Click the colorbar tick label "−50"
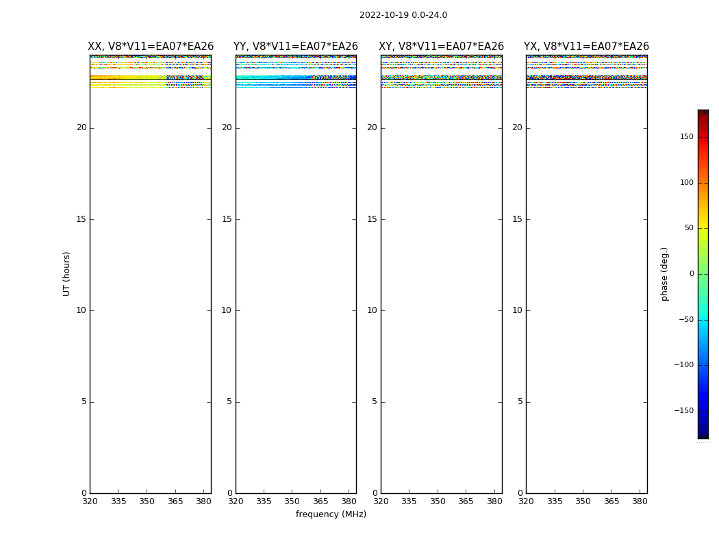 [686, 320]
